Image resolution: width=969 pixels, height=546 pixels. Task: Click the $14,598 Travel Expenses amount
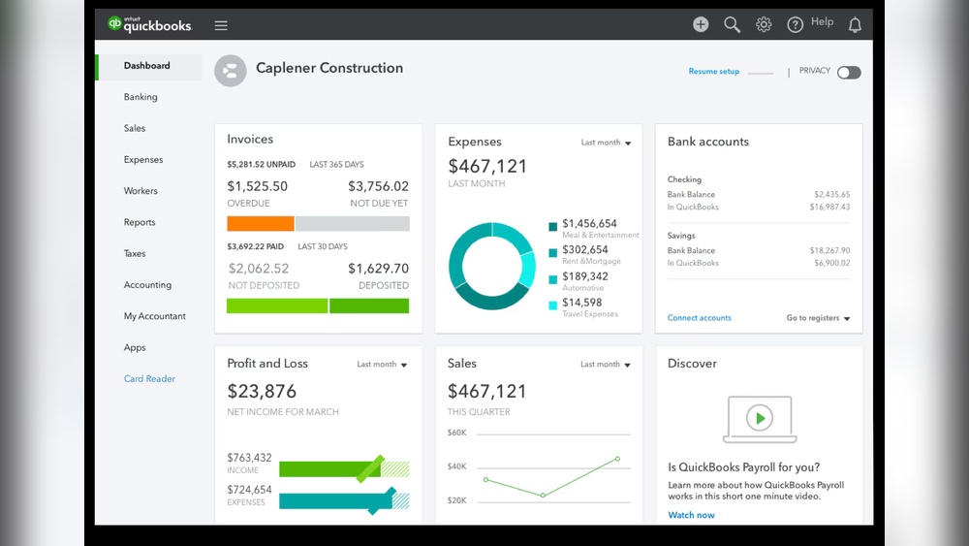click(582, 303)
